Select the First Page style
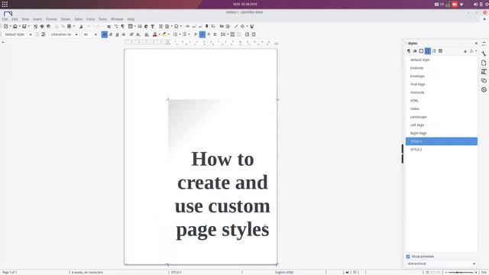Viewport: 489px width, 275px height. coord(442,84)
